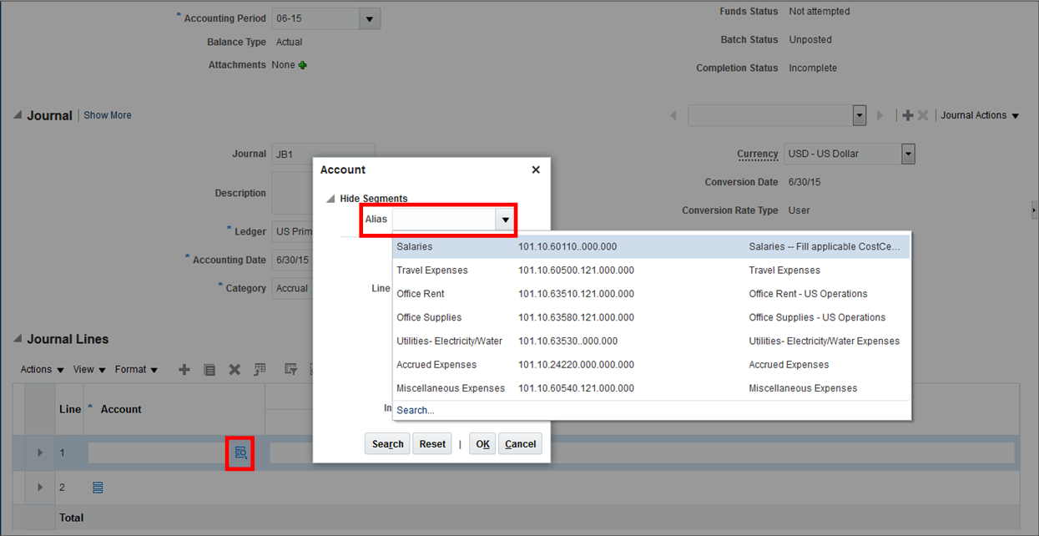Viewport: 1039px width, 536px height.
Task: Expand the details of line 1
Action: [x=39, y=453]
